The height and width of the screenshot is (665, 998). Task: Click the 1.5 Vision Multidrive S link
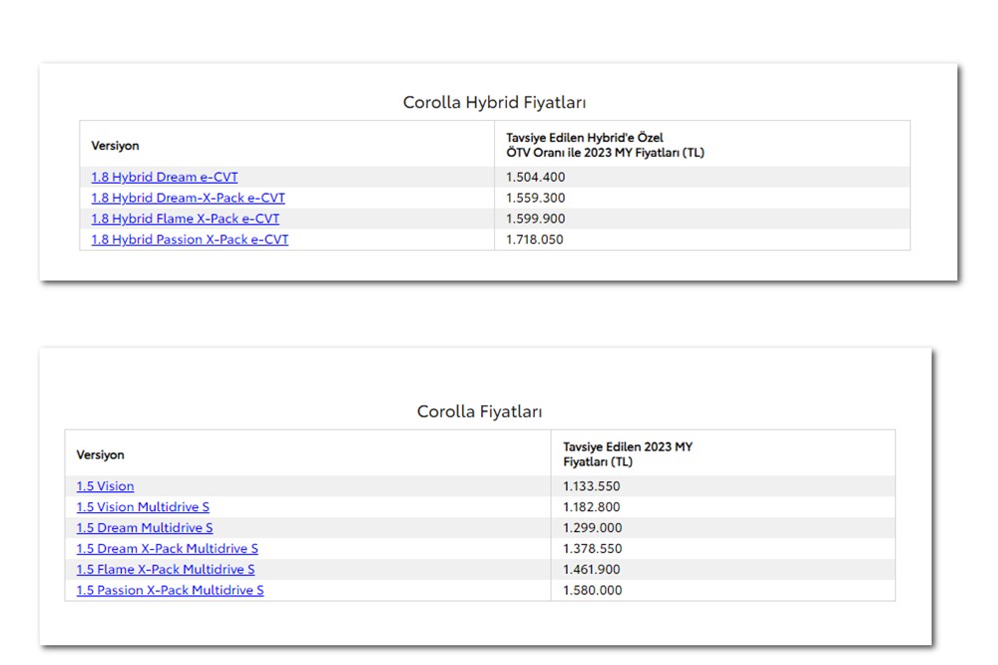click(x=143, y=507)
